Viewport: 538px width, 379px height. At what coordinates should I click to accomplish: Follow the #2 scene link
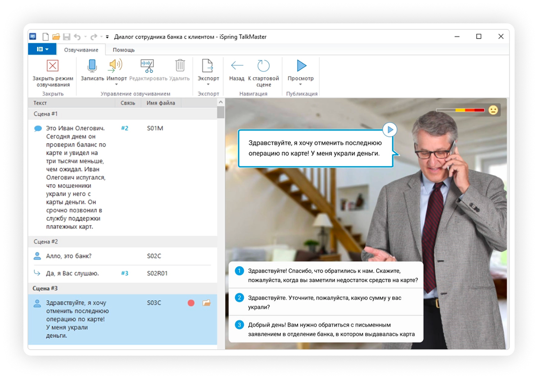(125, 128)
